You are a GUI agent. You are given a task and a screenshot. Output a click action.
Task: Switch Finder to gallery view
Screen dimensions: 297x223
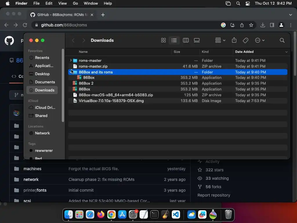point(197,40)
